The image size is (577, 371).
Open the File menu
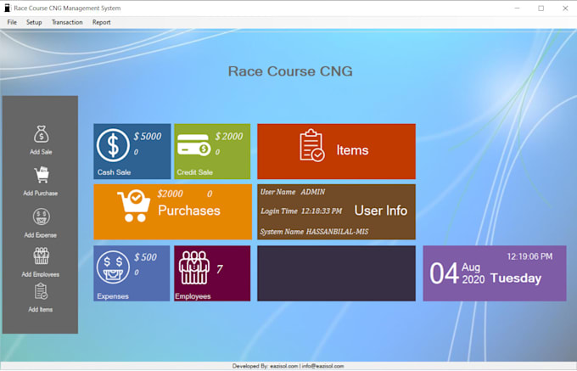(x=12, y=22)
